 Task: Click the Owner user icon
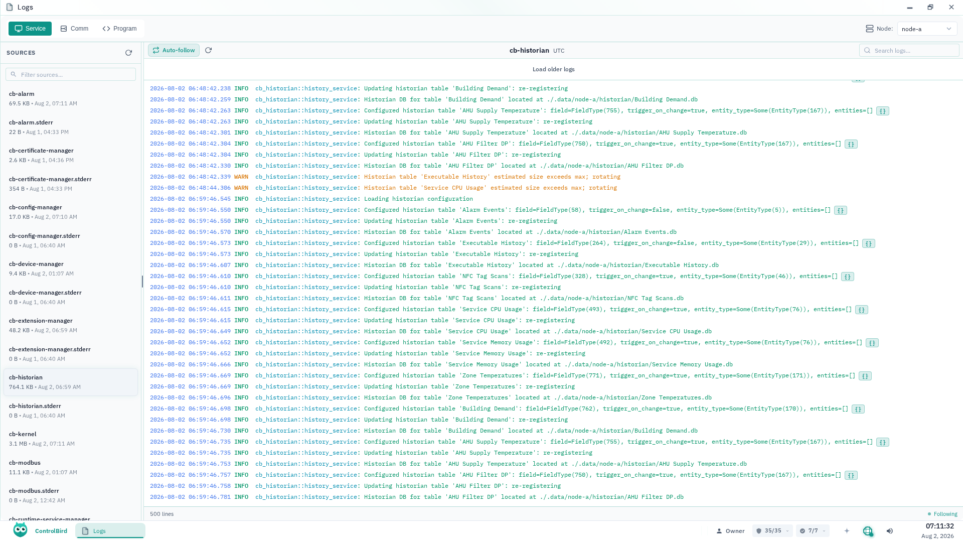pos(719,531)
